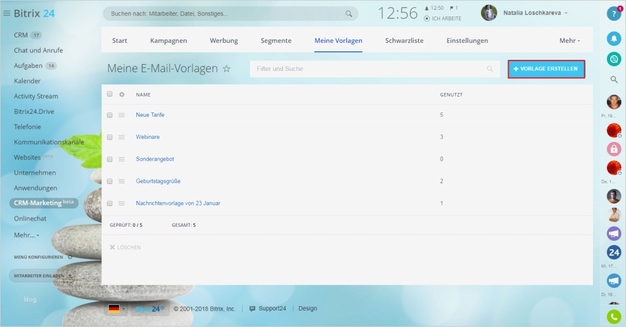Toggle the hamburger menu next to Bitrix 24 logo
Image resolution: width=626 pixels, height=327 pixels.
click(6, 13)
